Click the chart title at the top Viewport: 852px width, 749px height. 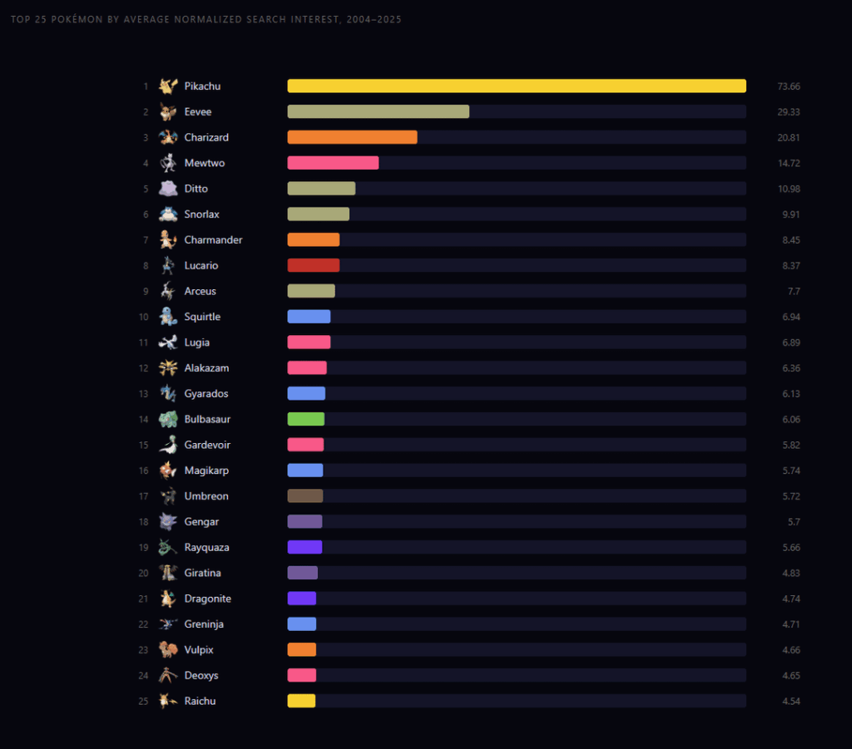tap(204, 18)
